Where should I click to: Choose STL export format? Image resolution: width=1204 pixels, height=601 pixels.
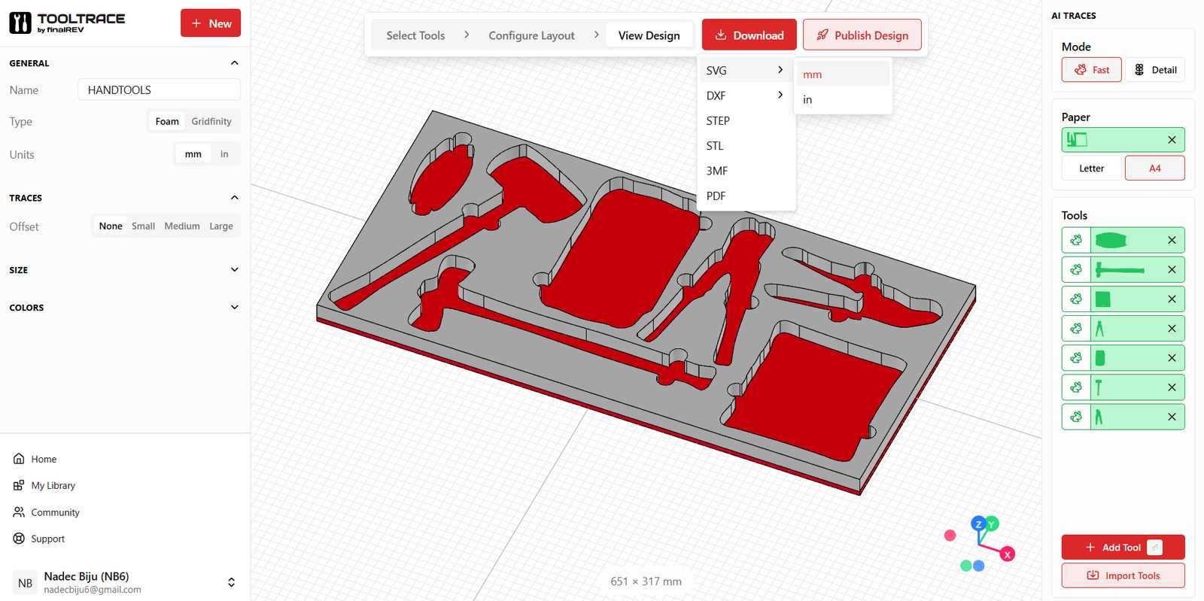tap(746, 146)
